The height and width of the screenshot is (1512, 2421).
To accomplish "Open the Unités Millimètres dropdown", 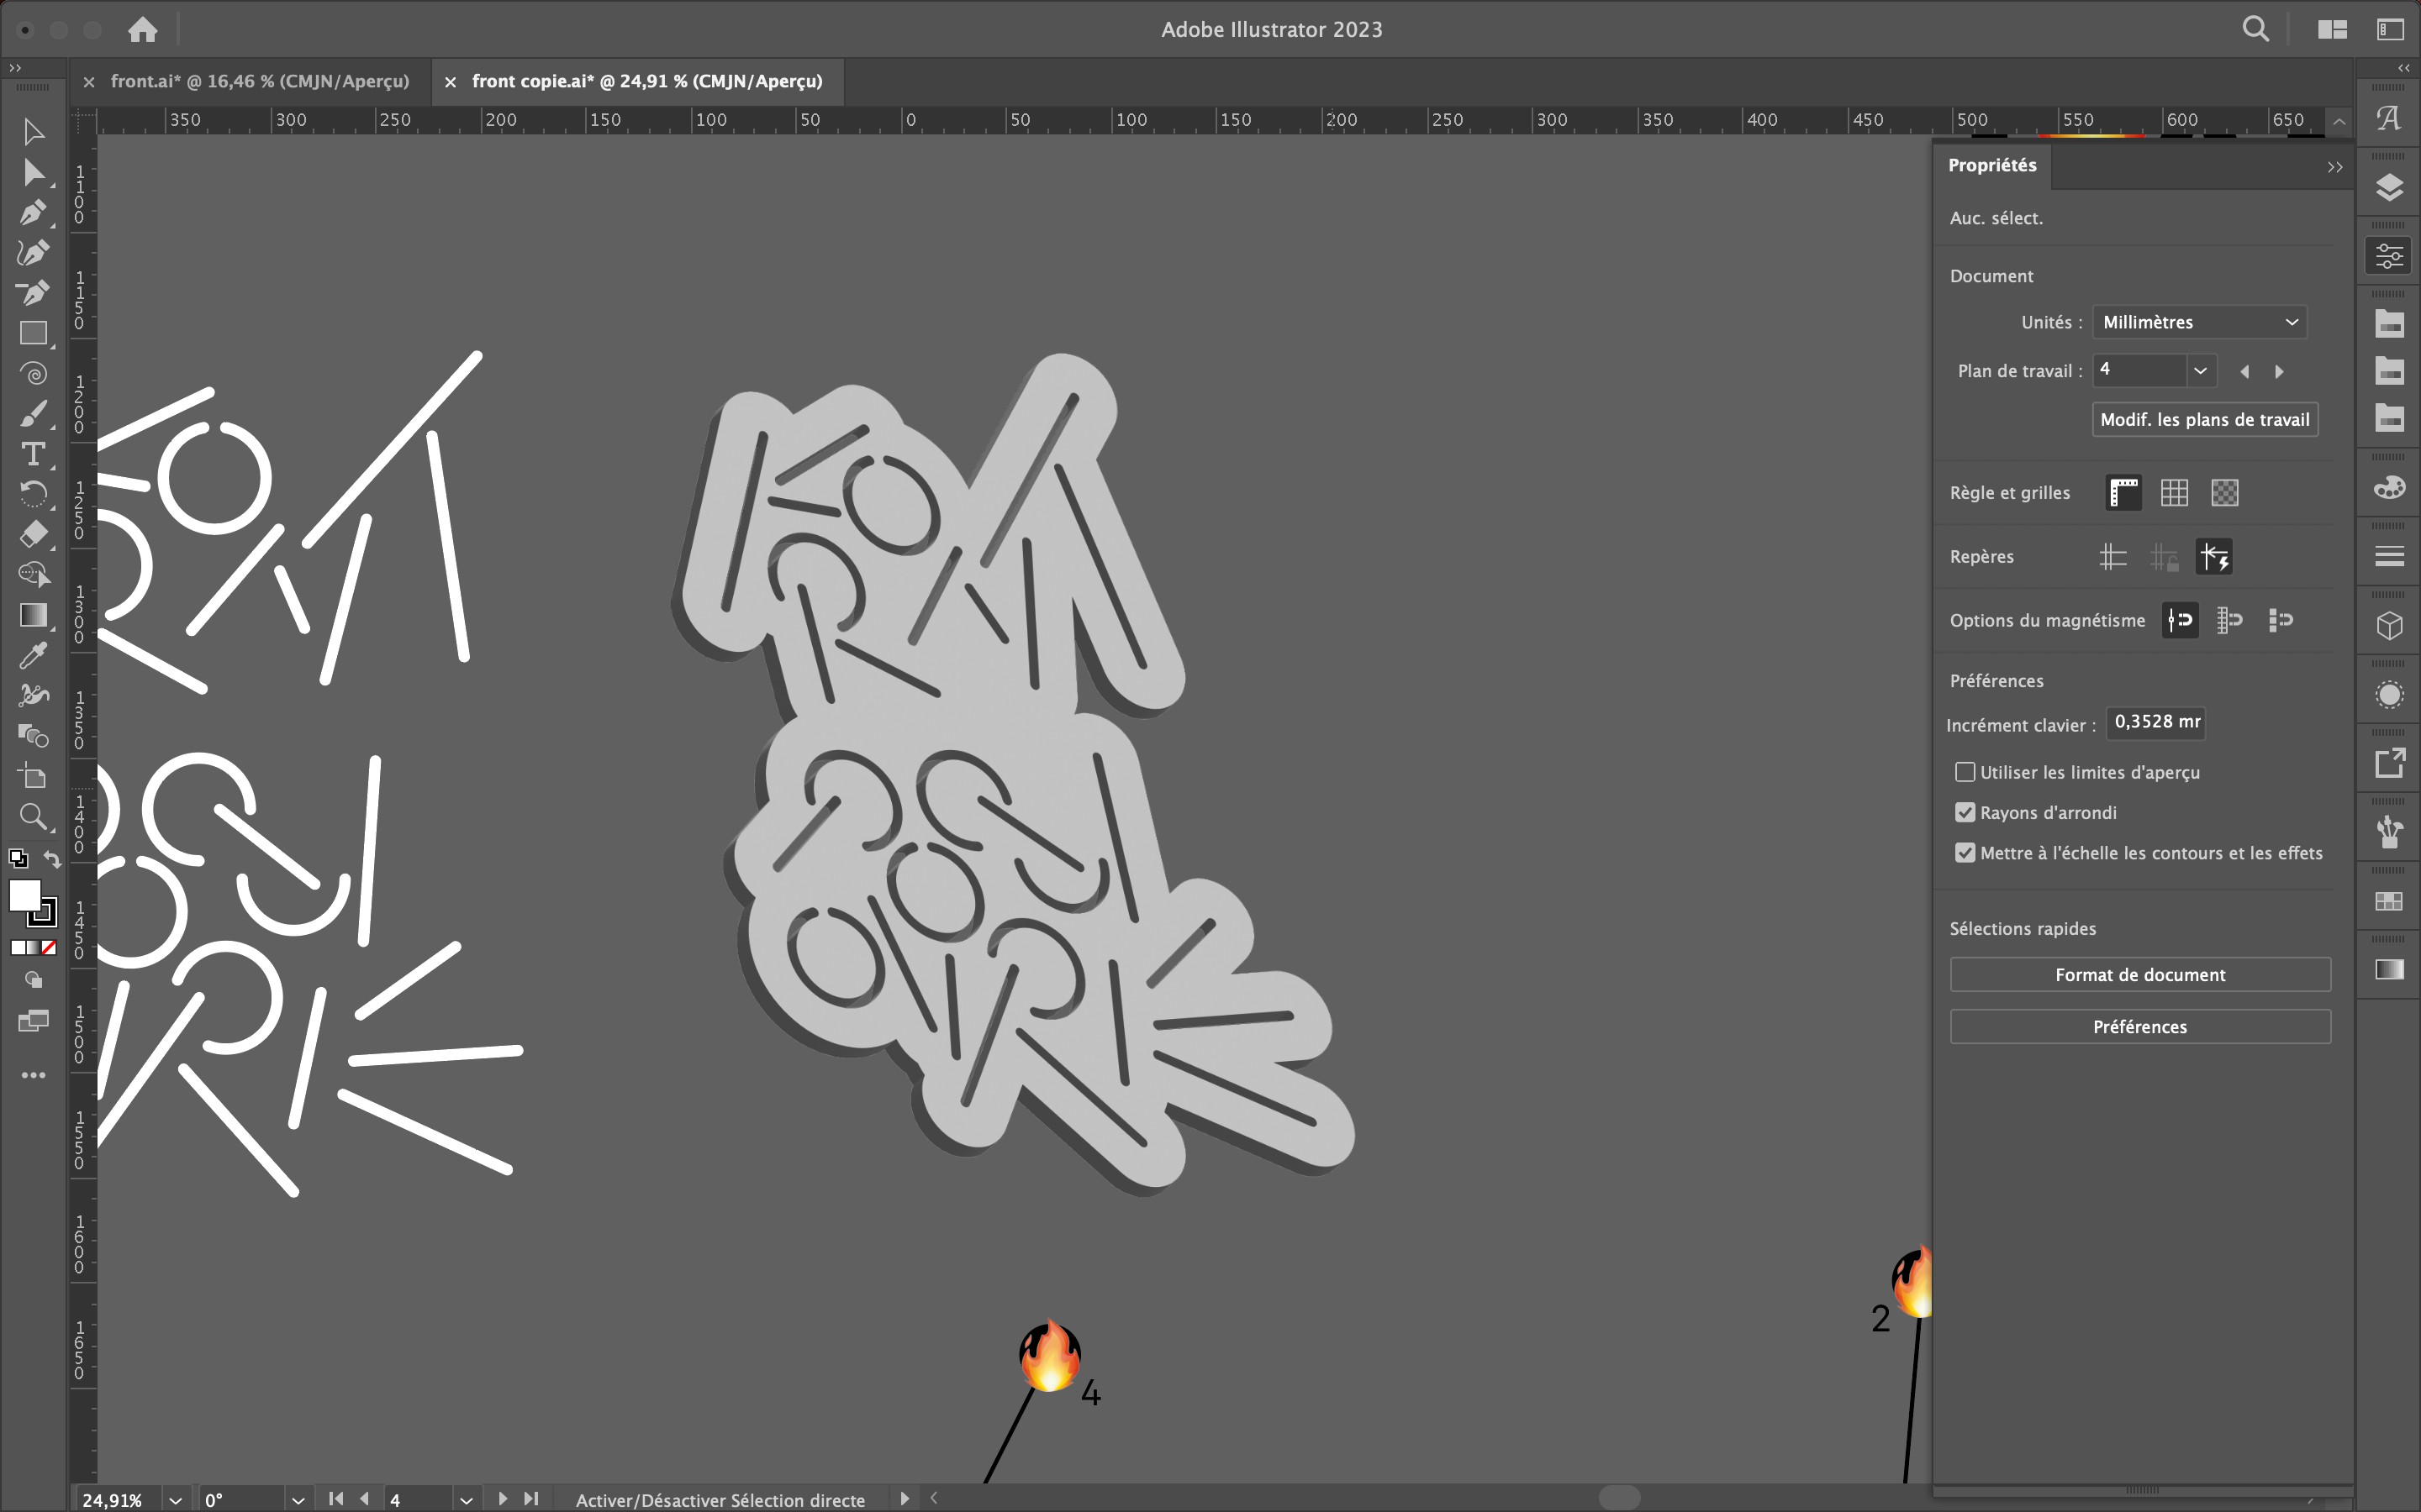I will [x=2199, y=322].
